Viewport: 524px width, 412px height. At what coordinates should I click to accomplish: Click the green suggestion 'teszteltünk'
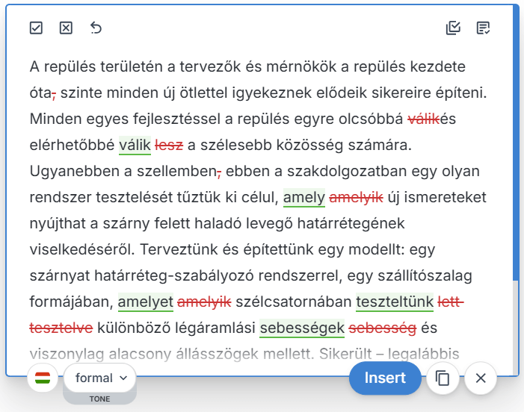tap(395, 302)
